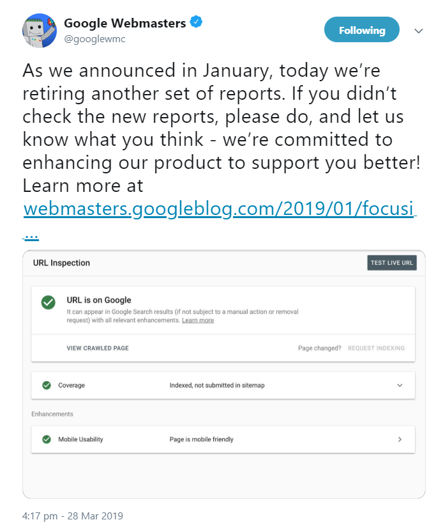Click the TEST LIVE URL button
Viewport: 443px width, 529px height.
click(391, 262)
